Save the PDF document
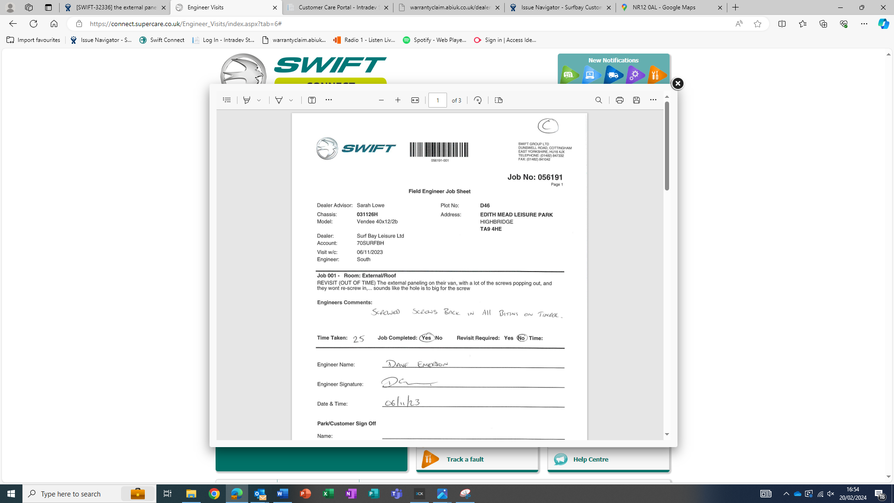 tap(637, 100)
